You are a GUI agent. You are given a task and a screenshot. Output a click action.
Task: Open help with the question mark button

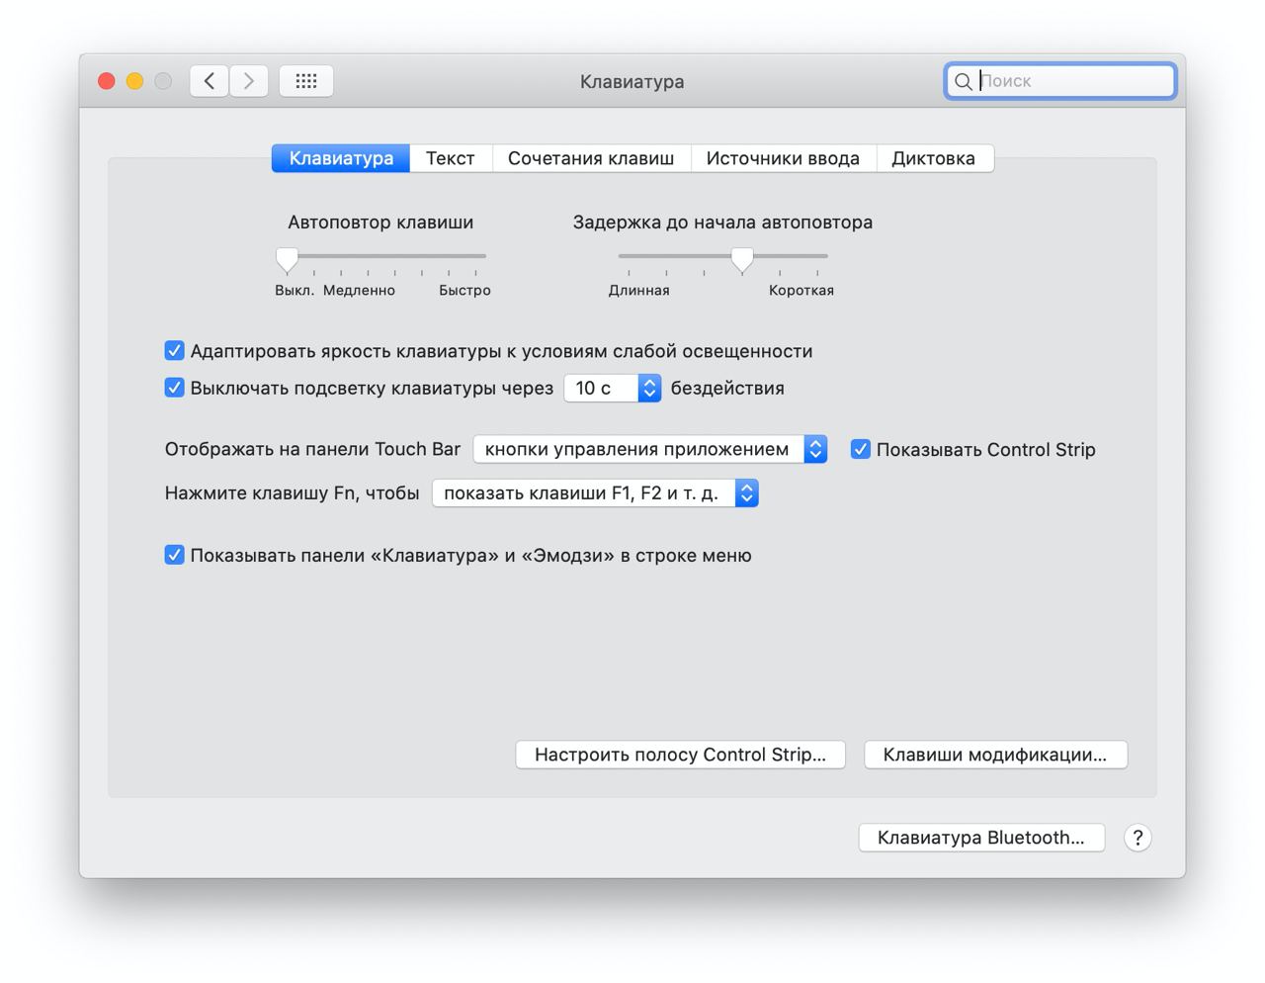1138,838
